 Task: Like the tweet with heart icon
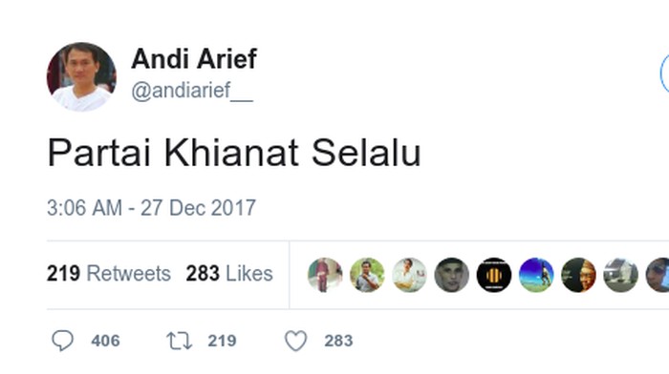tap(295, 341)
